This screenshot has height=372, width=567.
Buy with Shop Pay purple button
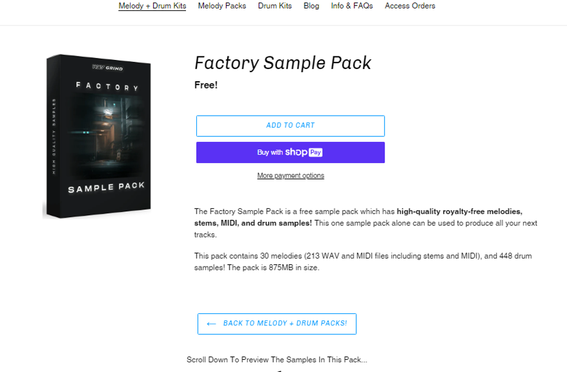[290, 152]
